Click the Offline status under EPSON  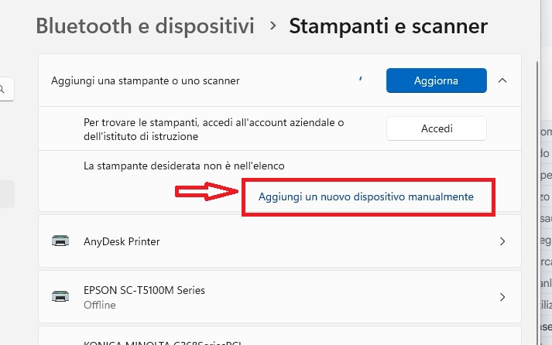point(100,305)
